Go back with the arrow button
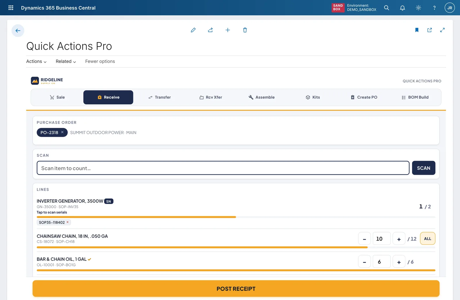Image resolution: width=460 pixels, height=300 pixels. pyautogui.click(x=18, y=30)
